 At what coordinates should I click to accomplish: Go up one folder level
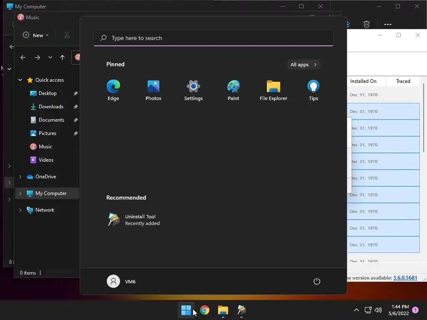coord(63,57)
